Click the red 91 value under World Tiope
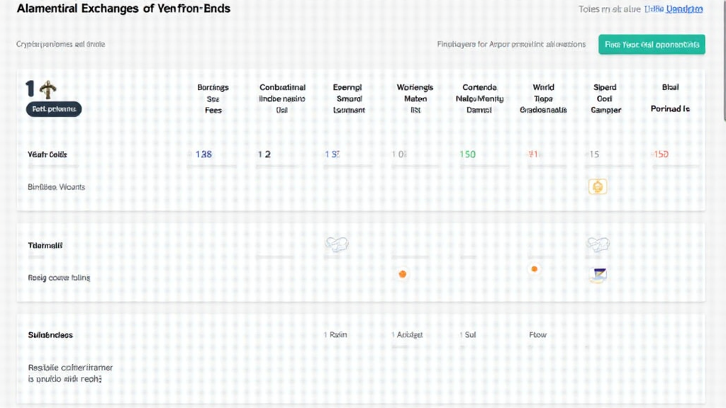The height and width of the screenshot is (408, 726). 534,154
